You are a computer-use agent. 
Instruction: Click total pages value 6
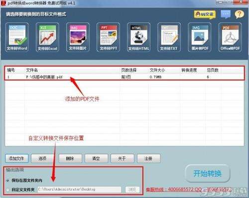208,77
